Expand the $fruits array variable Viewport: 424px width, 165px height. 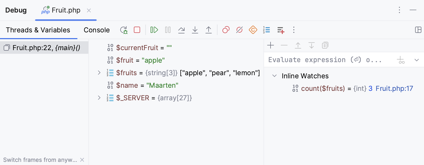pyautogui.click(x=99, y=73)
